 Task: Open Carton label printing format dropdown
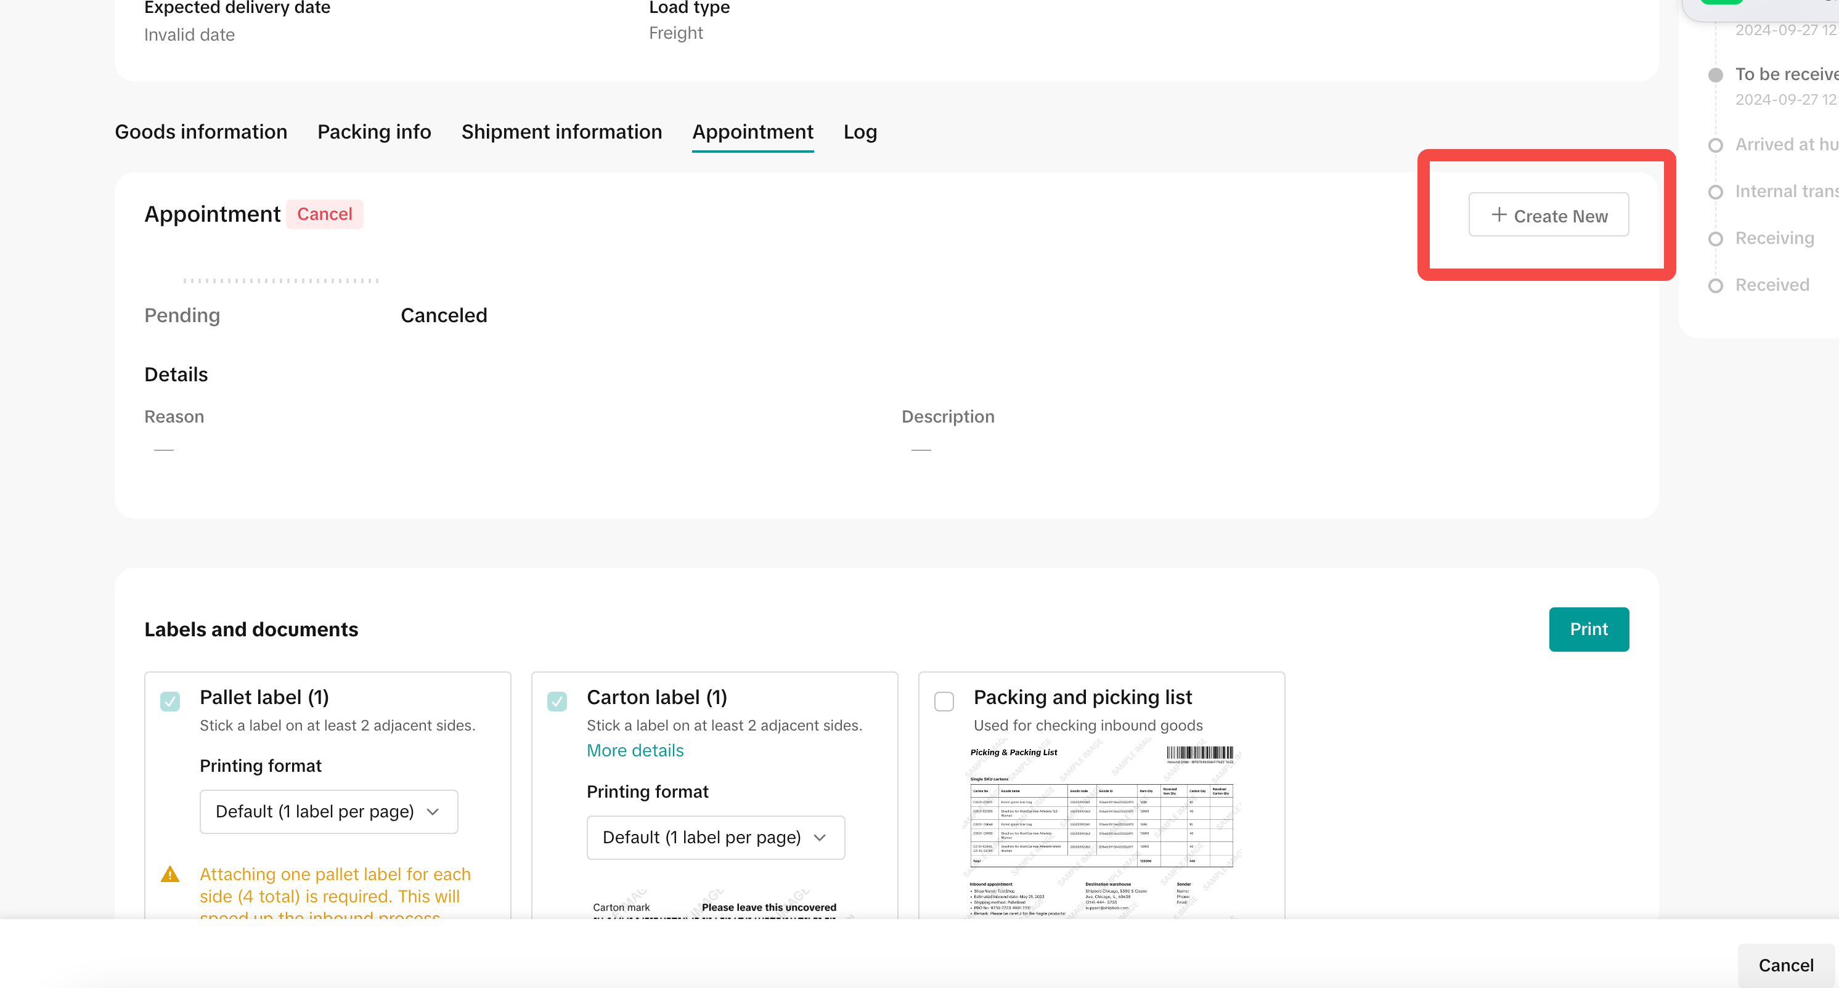716,836
